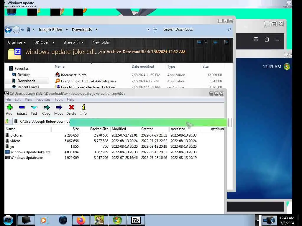
Task: Click the Explorer Back arrow button
Action: click(8, 30)
